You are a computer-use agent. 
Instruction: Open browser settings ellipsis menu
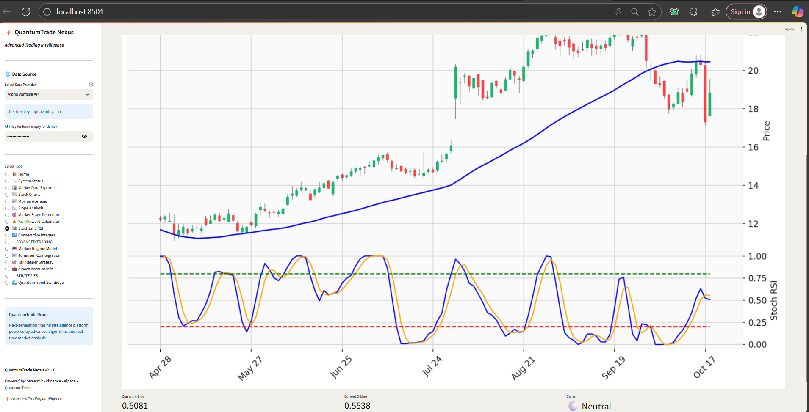(778, 12)
